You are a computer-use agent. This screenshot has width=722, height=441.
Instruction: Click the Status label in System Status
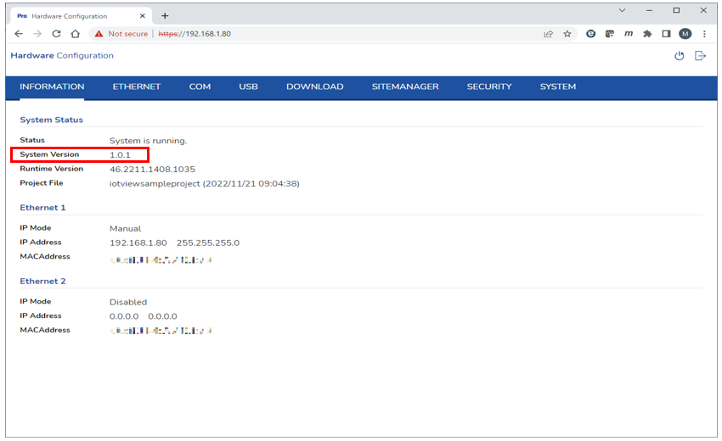32,140
